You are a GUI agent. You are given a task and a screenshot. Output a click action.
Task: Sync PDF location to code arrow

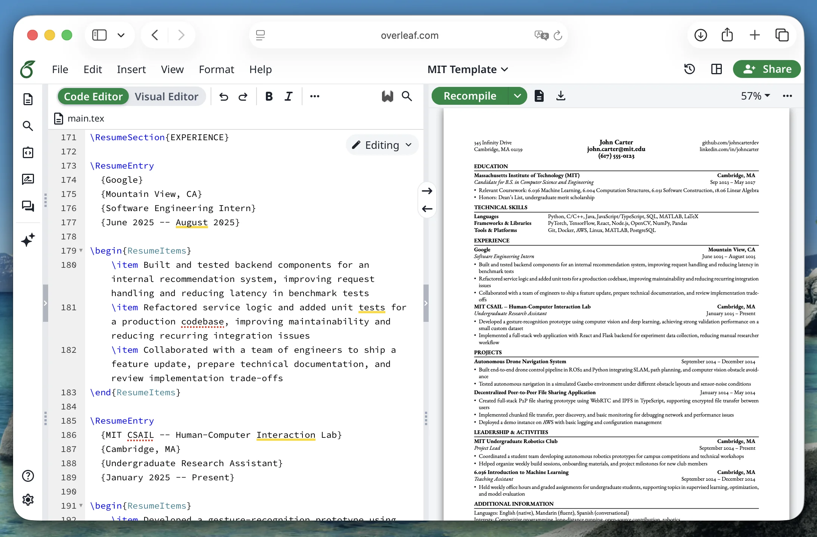pyautogui.click(x=427, y=209)
